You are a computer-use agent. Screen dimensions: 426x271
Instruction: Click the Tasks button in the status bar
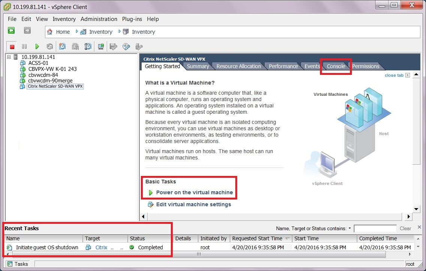pyautogui.click(x=18, y=264)
